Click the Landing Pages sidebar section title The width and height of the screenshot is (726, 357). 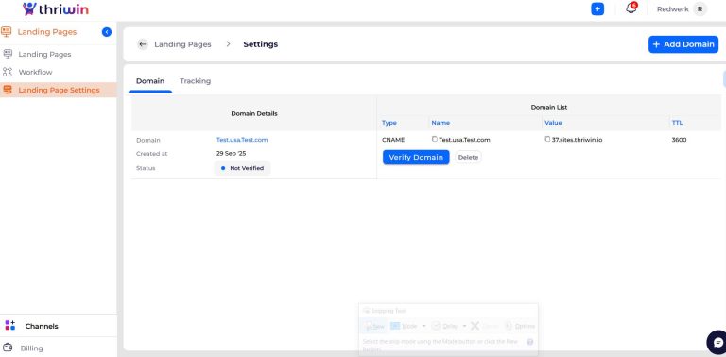click(x=47, y=32)
